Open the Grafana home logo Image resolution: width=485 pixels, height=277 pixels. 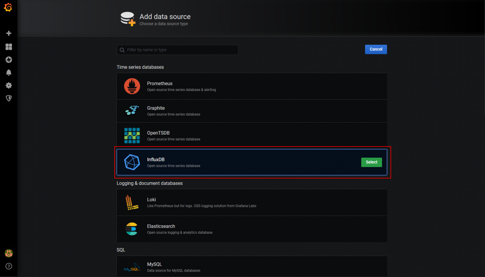(8, 7)
